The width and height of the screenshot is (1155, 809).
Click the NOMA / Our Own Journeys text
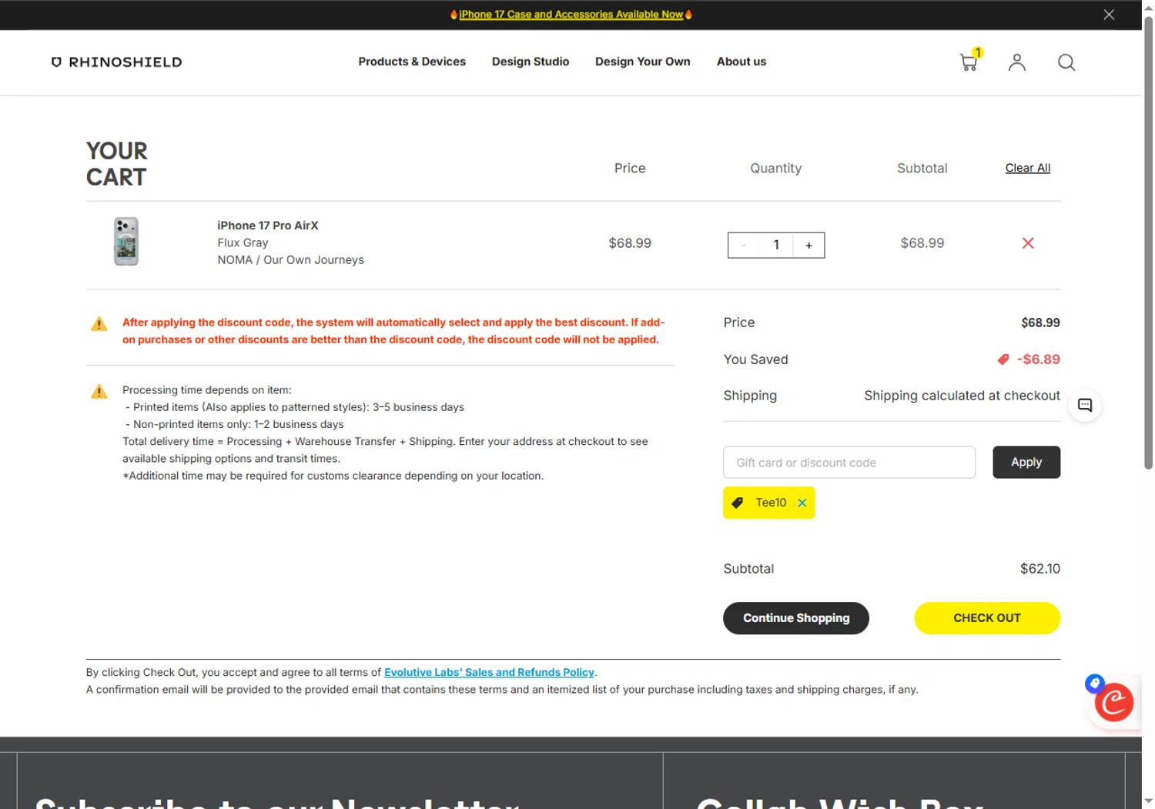coord(290,260)
